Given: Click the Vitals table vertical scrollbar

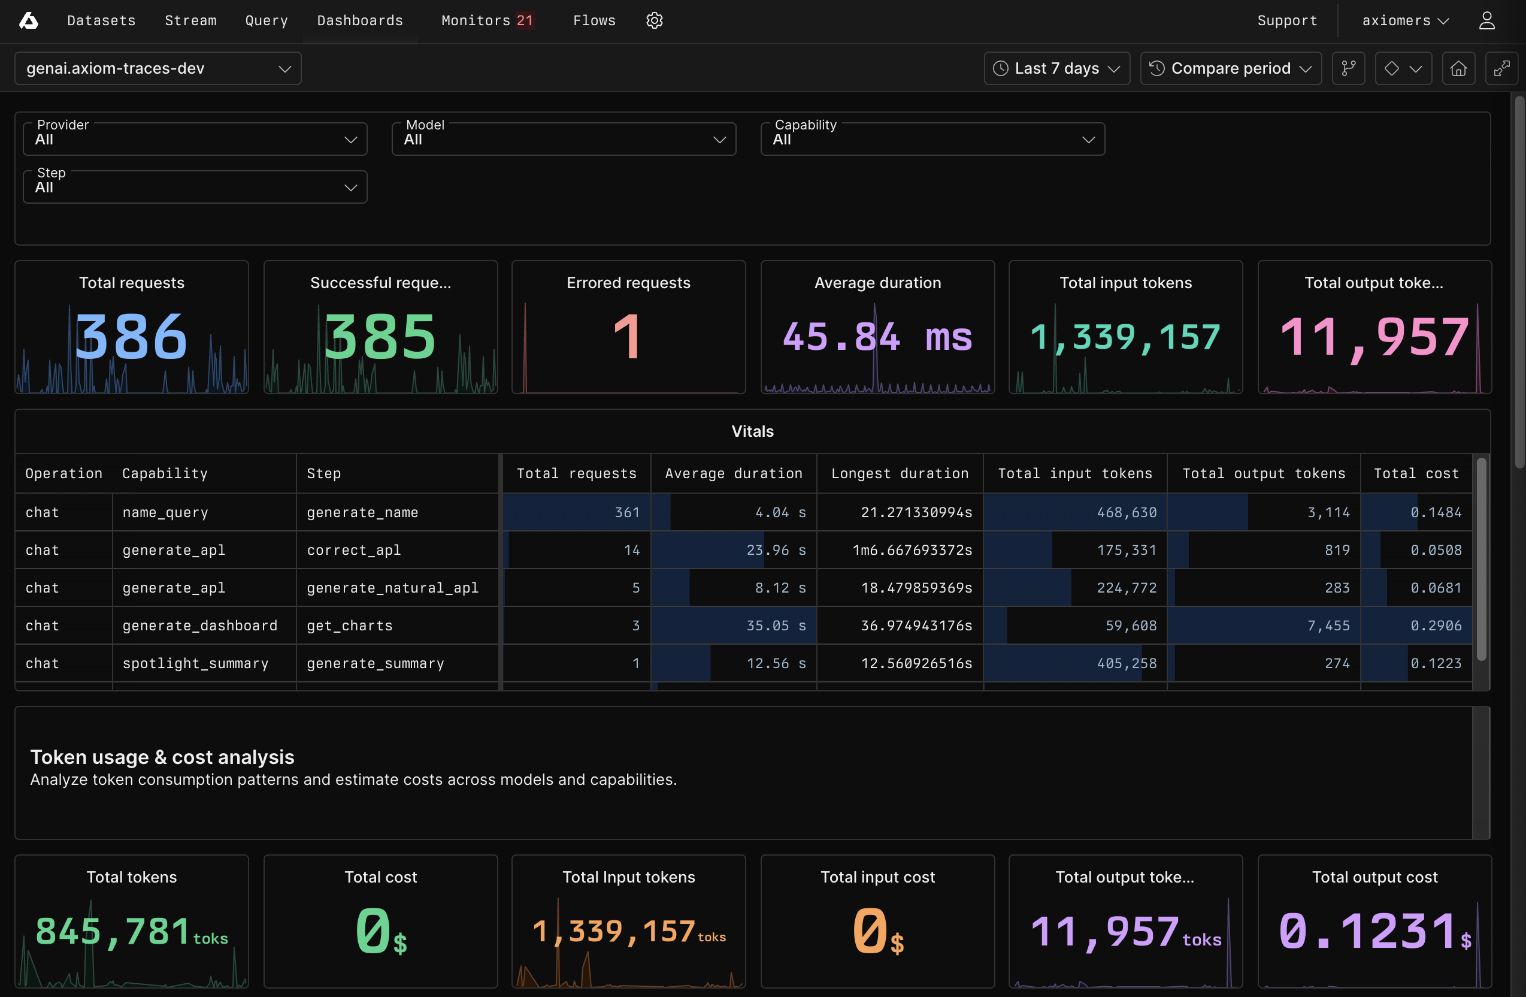Looking at the screenshot, I should 1480,558.
